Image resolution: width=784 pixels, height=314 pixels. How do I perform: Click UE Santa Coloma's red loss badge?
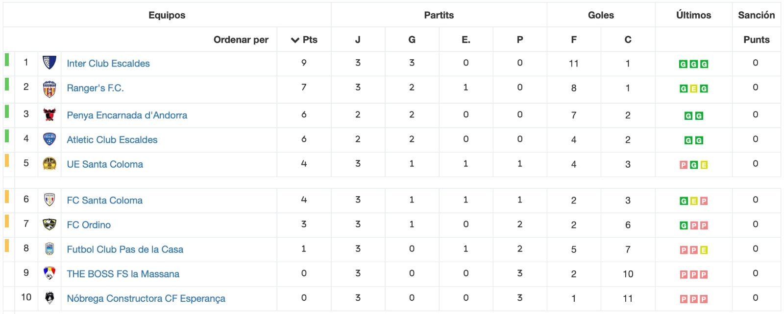(684, 165)
